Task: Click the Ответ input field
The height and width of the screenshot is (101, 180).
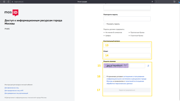Action: pos(127,56)
